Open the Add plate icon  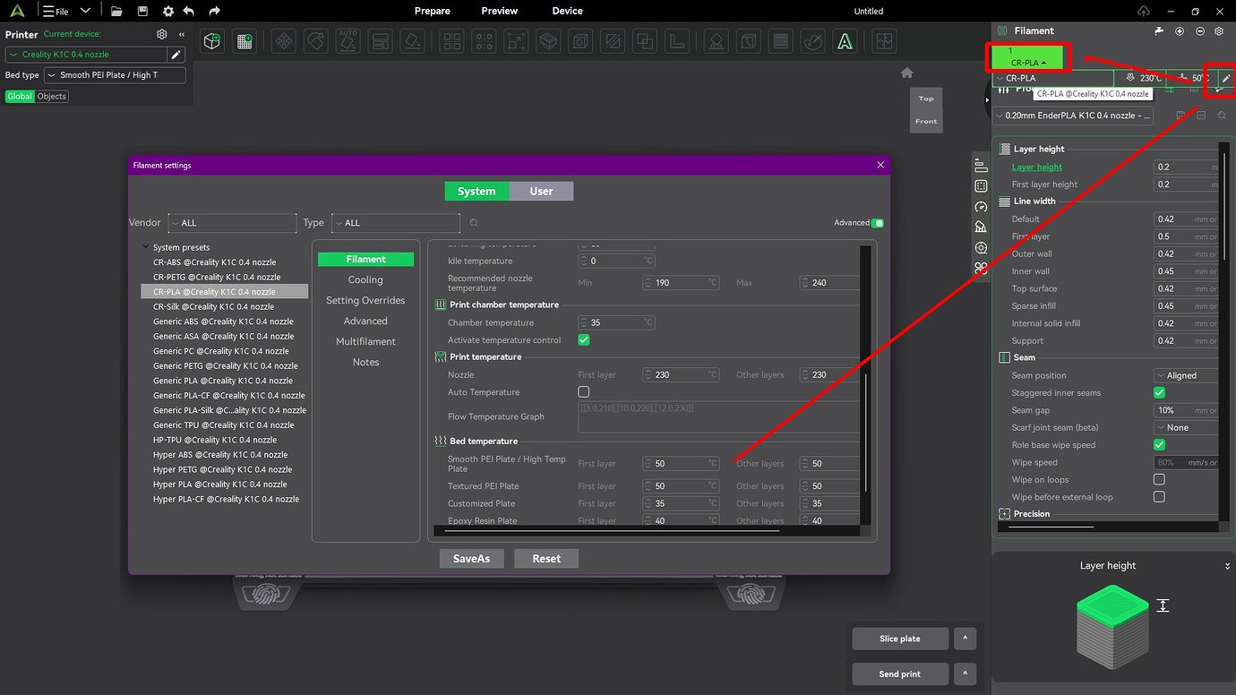pos(245,40)
